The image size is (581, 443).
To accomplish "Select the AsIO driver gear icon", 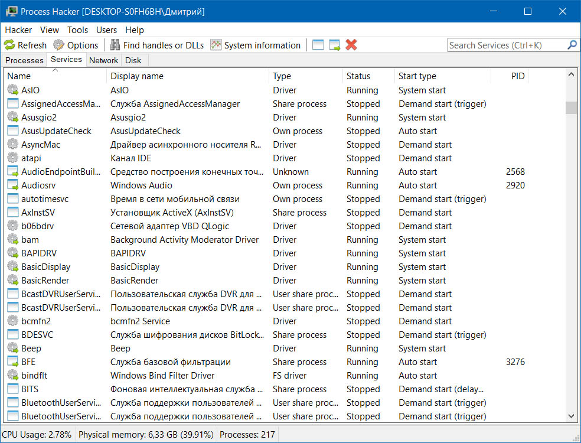I will pos(12,90).
